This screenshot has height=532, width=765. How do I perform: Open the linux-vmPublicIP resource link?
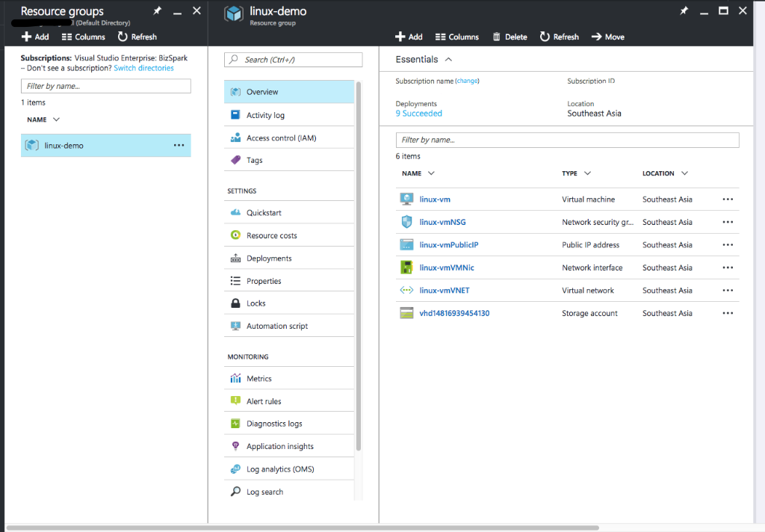[x=449, y=244]
